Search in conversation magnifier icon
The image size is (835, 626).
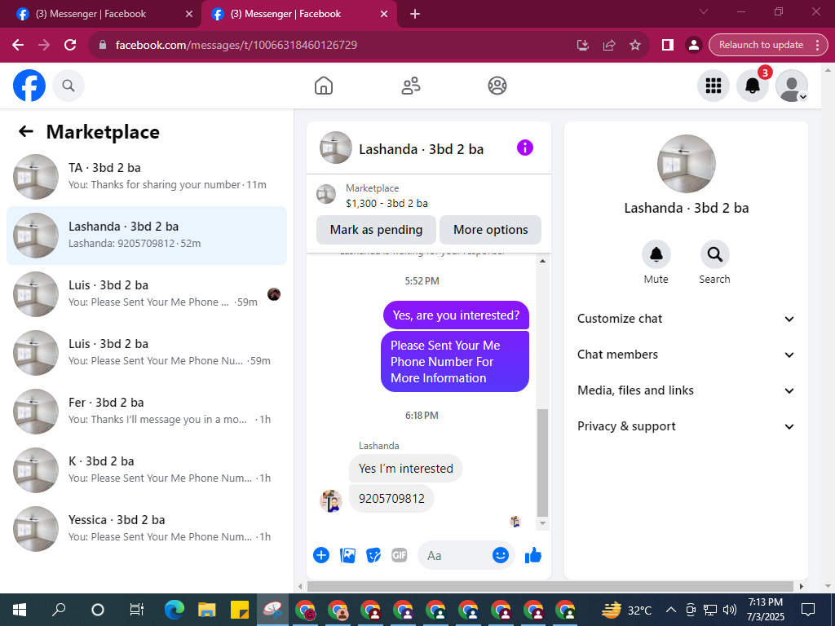point(714,255)
